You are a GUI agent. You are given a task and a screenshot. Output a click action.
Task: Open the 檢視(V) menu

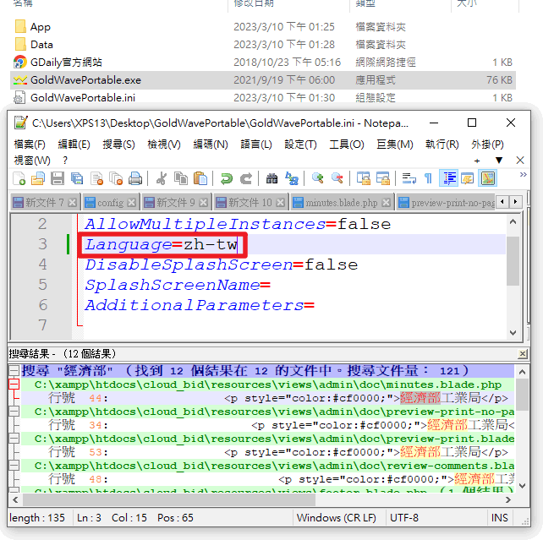click(164, 145)
